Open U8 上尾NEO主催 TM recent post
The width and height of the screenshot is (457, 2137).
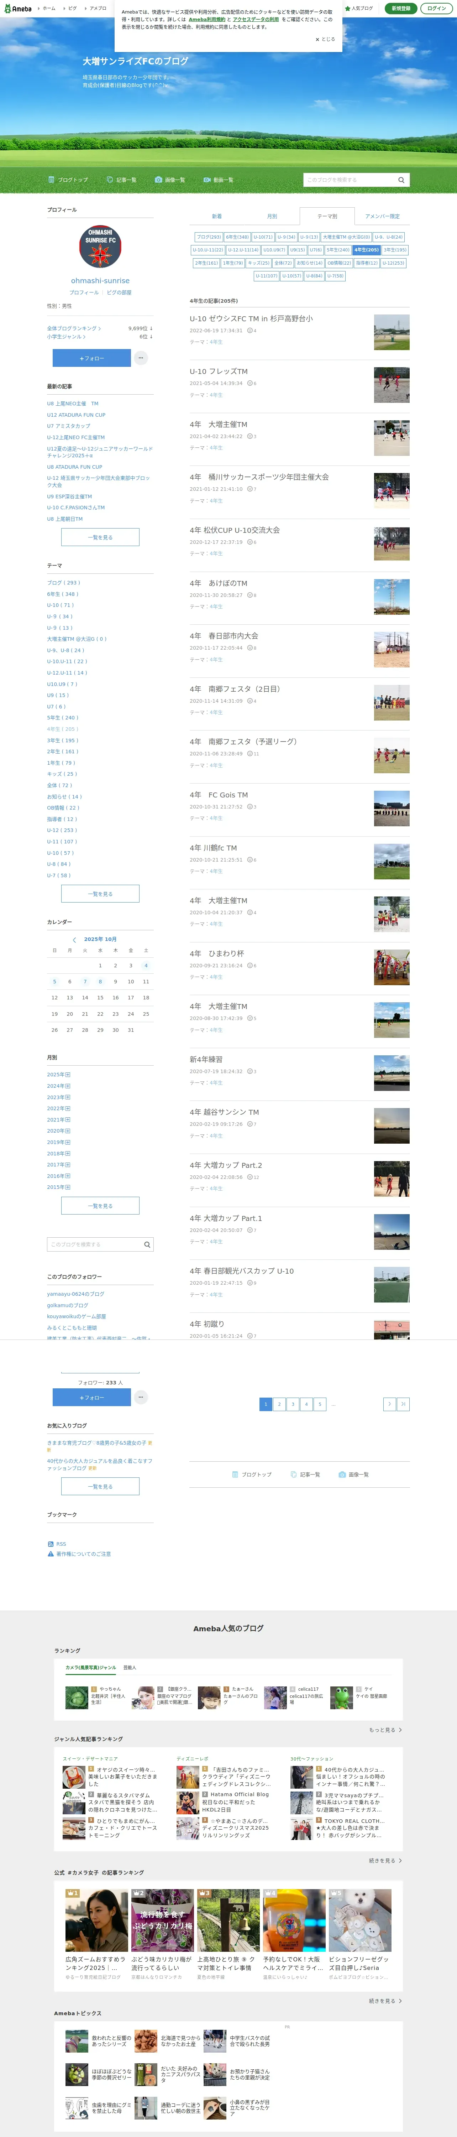click(73, 404)
